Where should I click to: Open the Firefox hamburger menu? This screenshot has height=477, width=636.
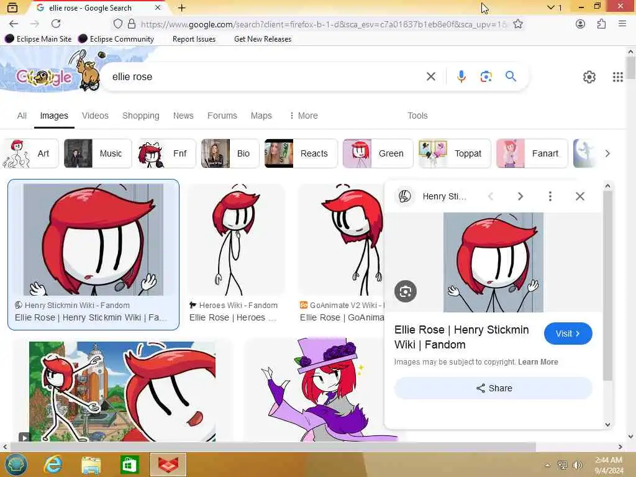622,24
